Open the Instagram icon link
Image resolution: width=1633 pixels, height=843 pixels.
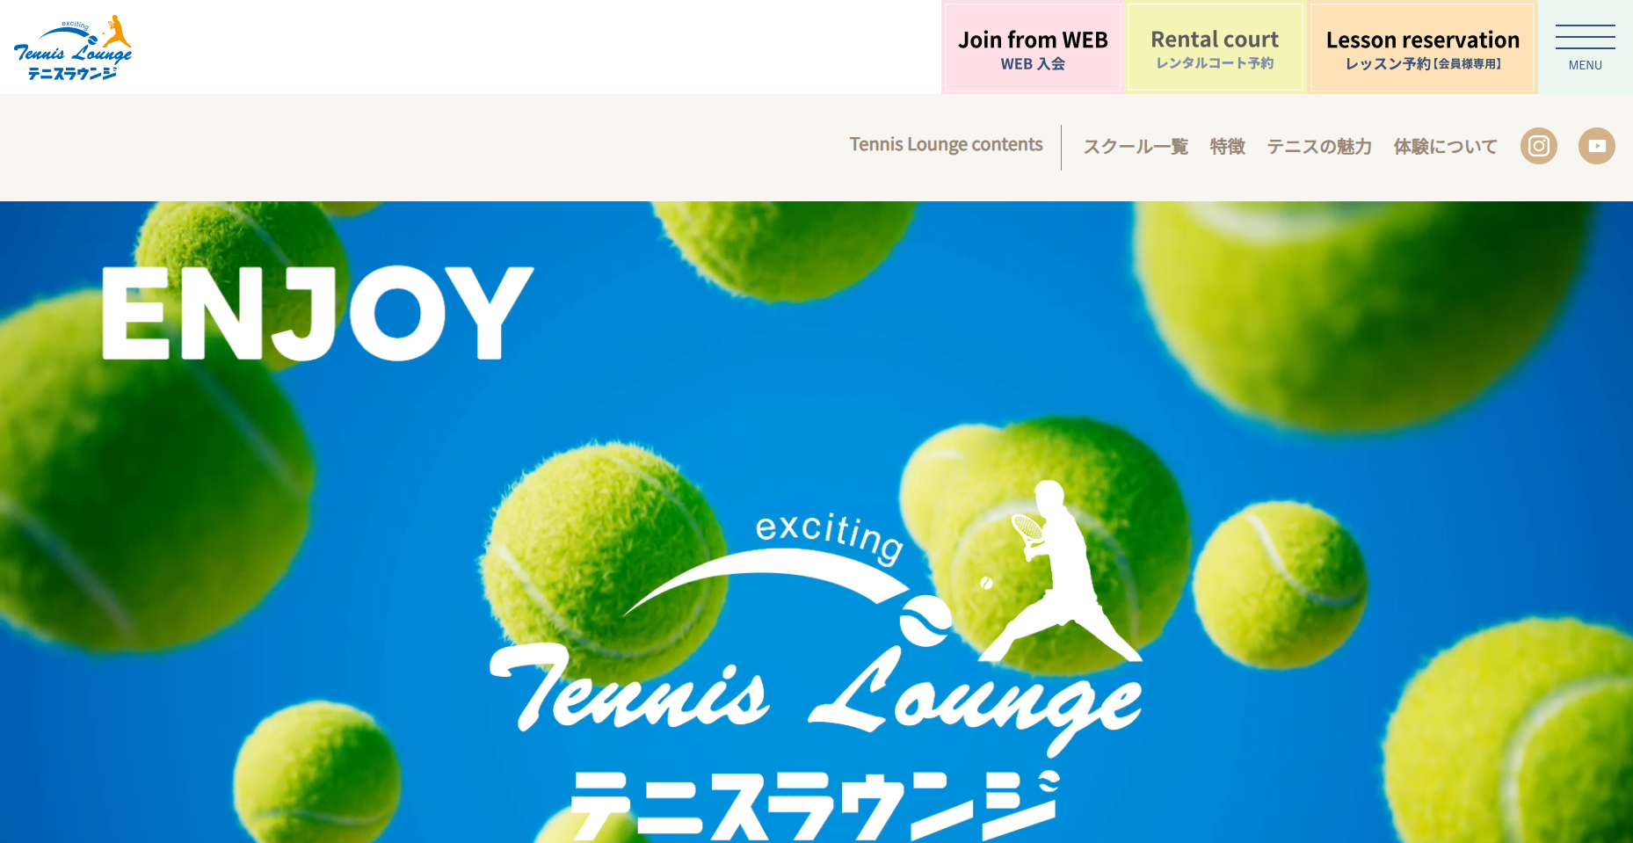click(1539, 146)
